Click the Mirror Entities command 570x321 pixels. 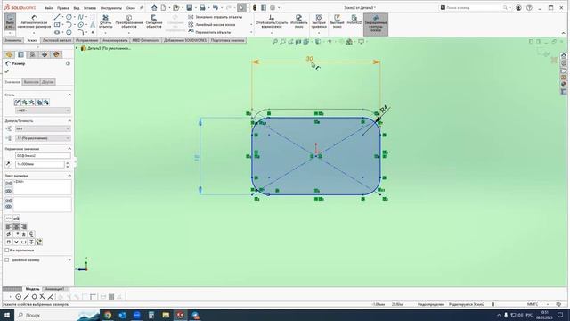215,17
